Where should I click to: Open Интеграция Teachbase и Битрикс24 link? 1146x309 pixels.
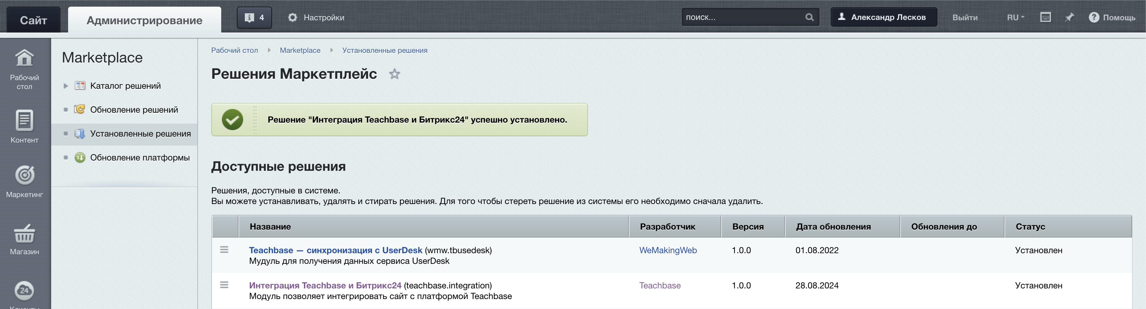tap(325, 285)
